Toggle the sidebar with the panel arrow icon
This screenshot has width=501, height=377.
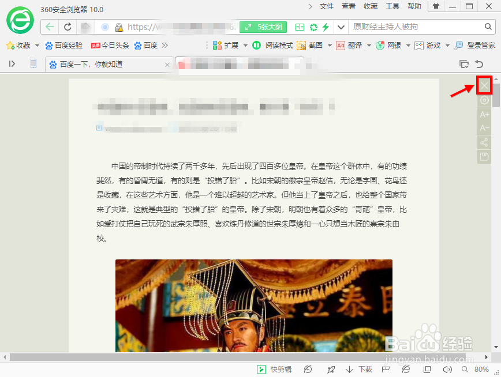[x=12, y=64]
